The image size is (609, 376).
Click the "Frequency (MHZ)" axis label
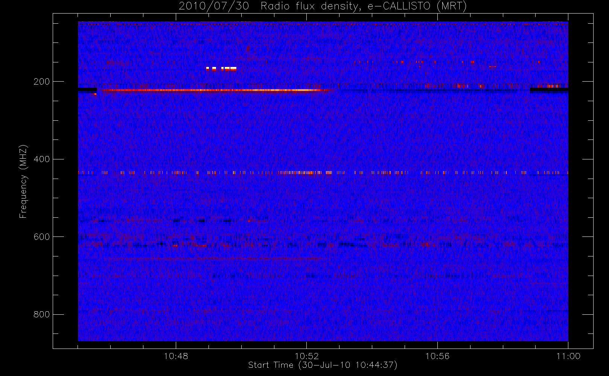pyautogui.click(x=23, y=181)
